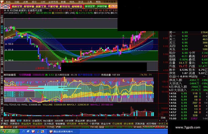Click the 管理 option below chart
This screenshot has height=134, width=208.
(19, 121)
